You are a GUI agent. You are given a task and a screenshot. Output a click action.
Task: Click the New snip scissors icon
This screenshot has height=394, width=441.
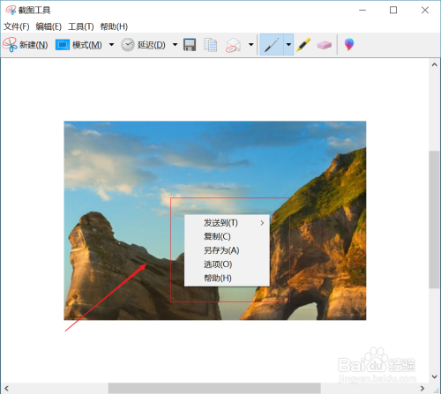coord(10,45)
